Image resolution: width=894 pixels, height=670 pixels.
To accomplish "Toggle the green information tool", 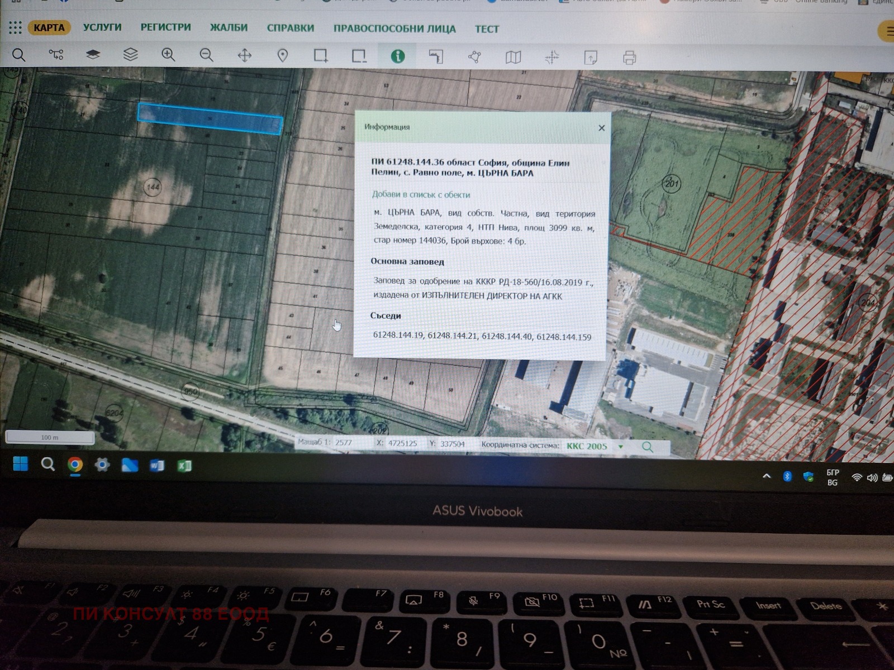I will [x=397, y=56].
